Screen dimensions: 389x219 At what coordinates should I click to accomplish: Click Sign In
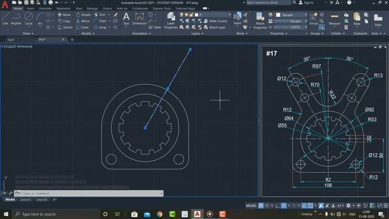306,2
